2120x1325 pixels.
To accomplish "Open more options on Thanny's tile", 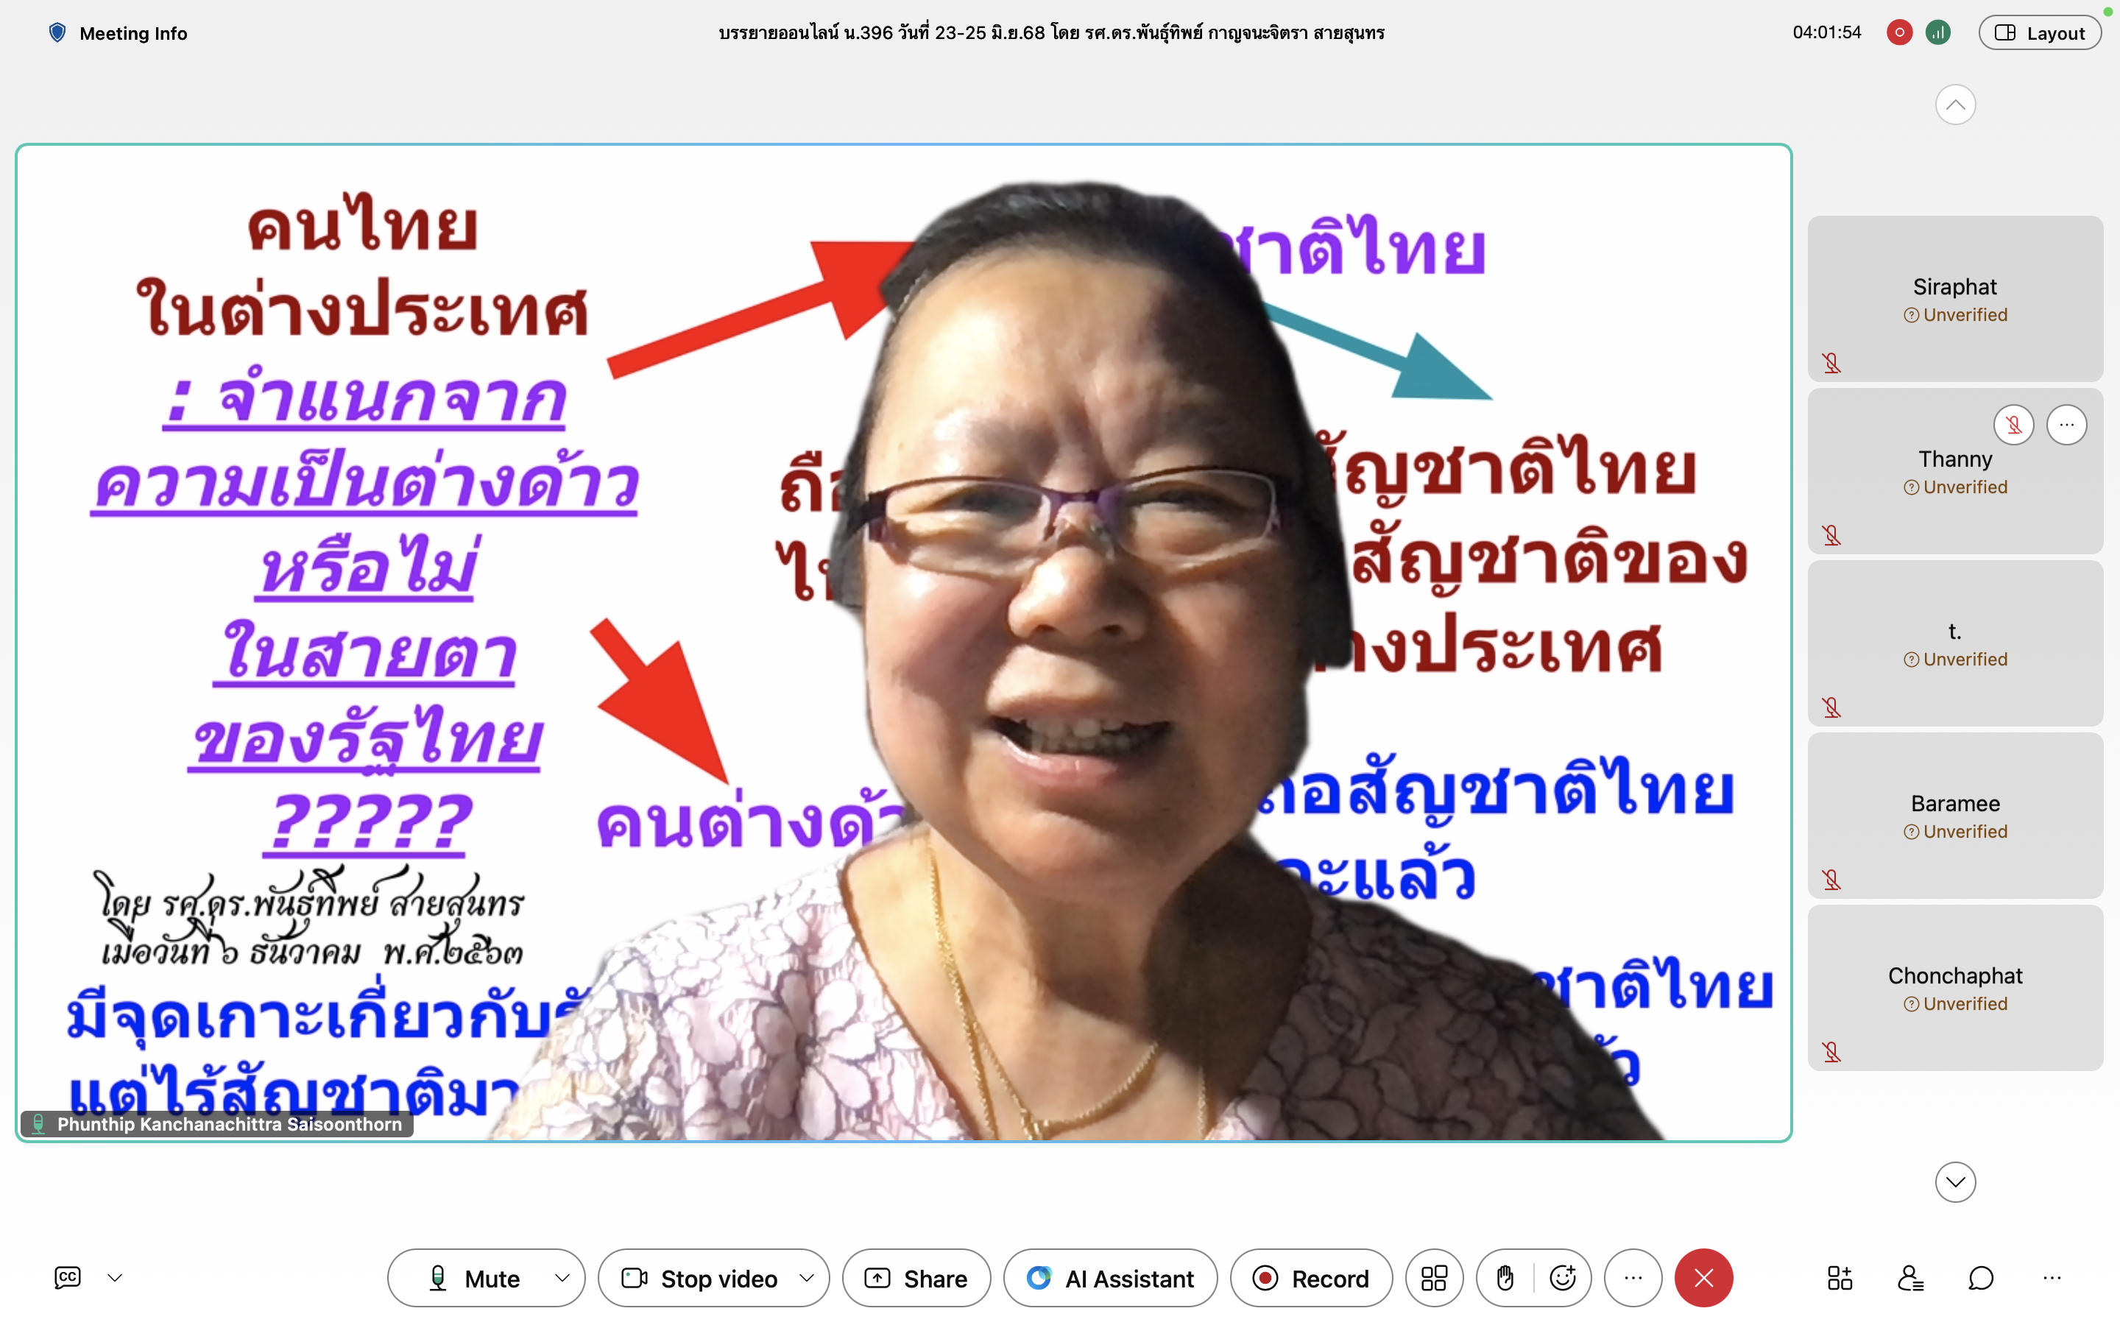I will coord(2066,425).
